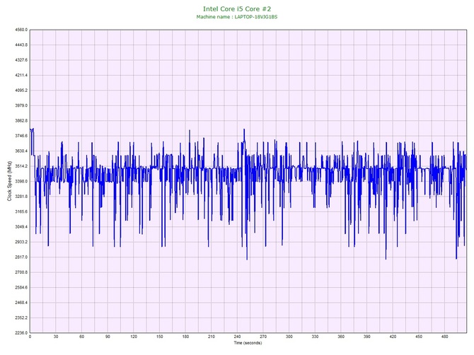Click the y-axis value 2468.4
Viewport: 474px width, 355px height.
point(21,303)
